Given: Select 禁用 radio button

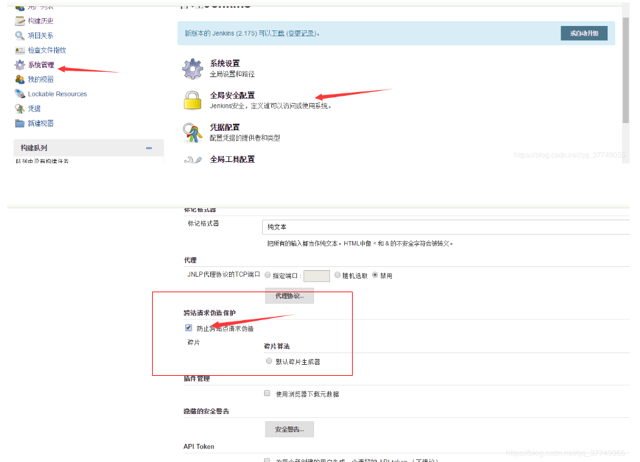Looking at the screenshot, I should (375, 275).
